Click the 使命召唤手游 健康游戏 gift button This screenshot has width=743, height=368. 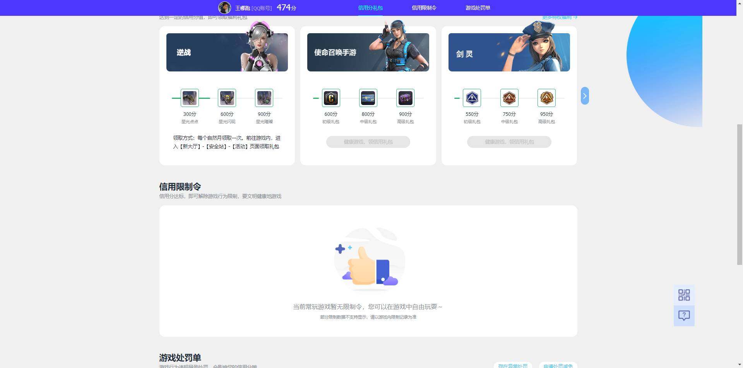(x=368, y=142)
